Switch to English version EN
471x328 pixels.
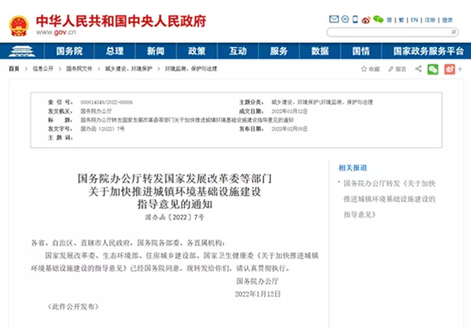[x=414, y=20]
